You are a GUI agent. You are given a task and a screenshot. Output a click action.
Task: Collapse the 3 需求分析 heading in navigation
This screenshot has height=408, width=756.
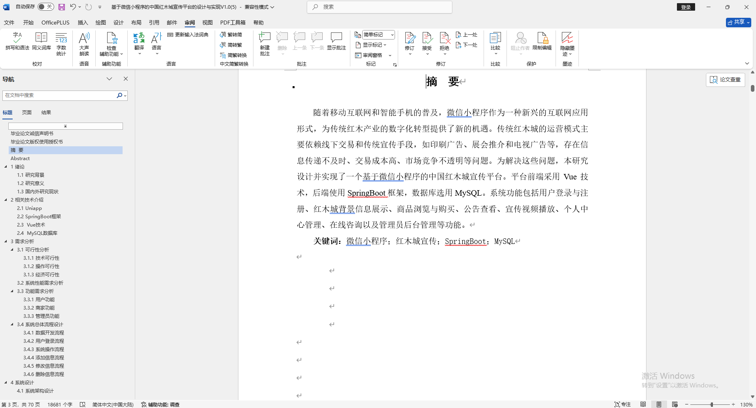(6, 241)
